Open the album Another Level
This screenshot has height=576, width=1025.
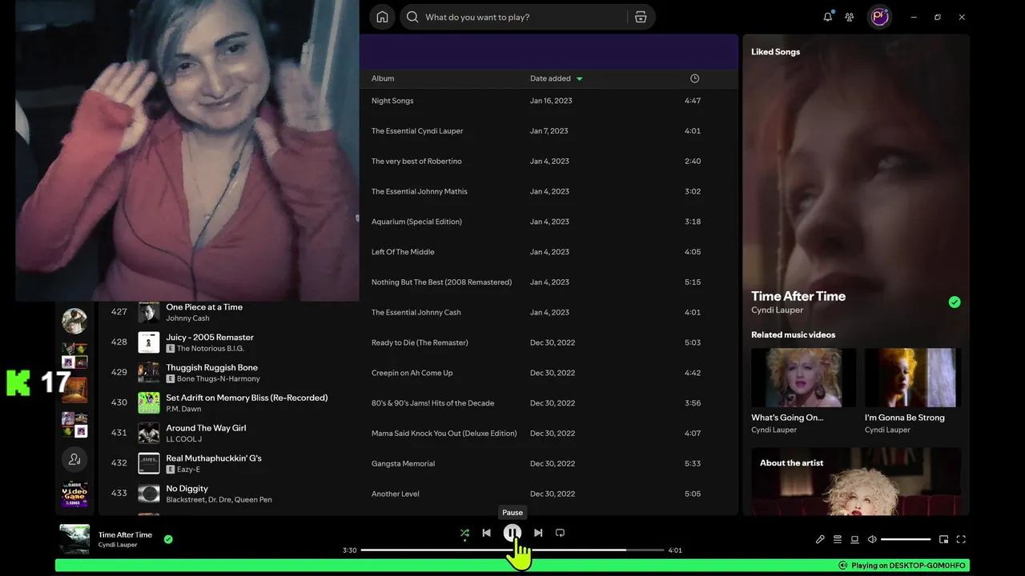(396, 494)
